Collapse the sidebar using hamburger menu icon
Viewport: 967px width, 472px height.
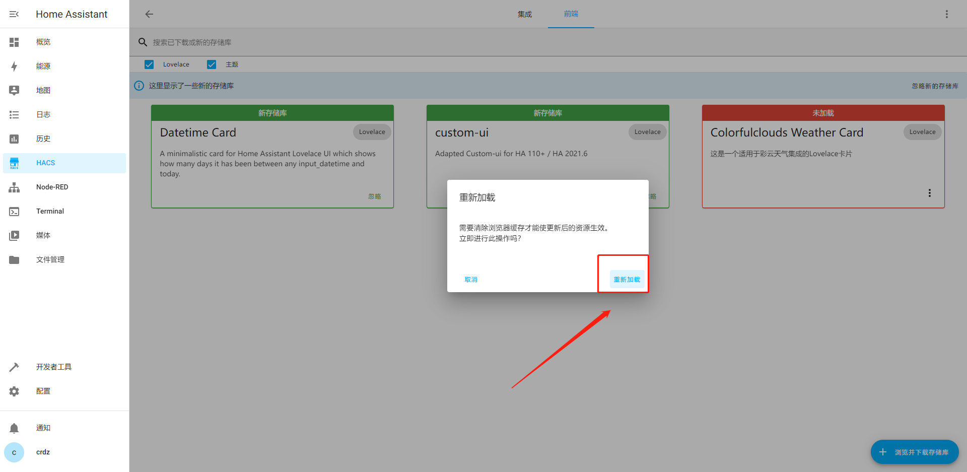pos(14,14)
